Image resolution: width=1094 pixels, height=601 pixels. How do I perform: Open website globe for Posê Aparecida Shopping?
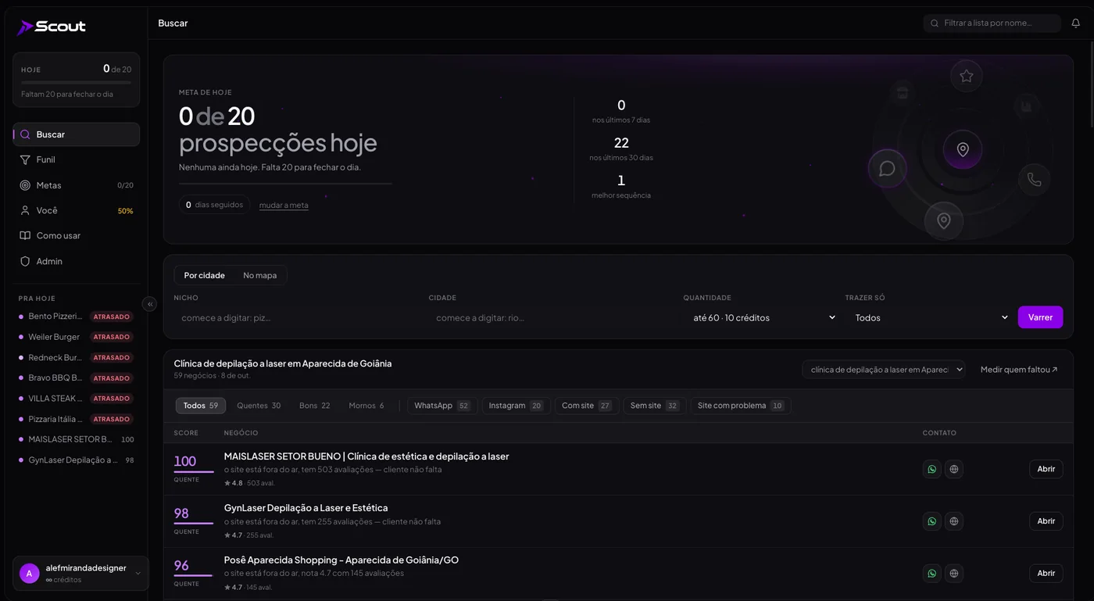(953, 573)
